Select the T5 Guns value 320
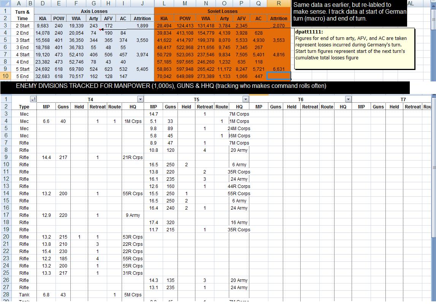Image resolution: width=436 pixels, height=304 pixels. point(170,223)
